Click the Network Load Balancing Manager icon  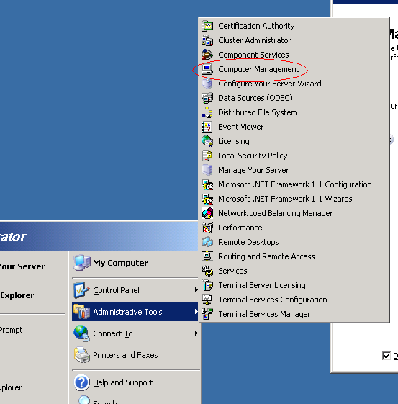(207, 213)
